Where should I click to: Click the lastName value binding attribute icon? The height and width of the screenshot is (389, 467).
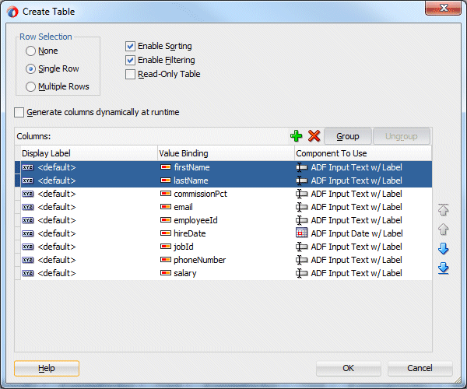tap(166, 180)
